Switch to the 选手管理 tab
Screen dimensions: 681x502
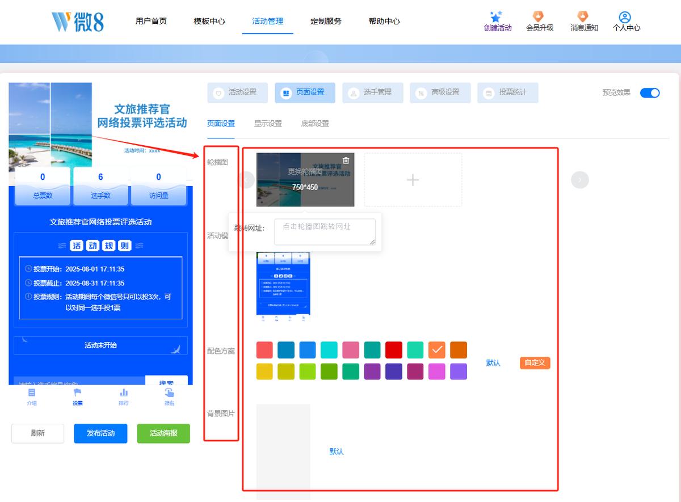[x=372, y=92]
